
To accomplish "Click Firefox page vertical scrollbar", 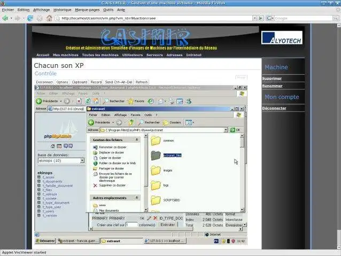I will [339, 136].
